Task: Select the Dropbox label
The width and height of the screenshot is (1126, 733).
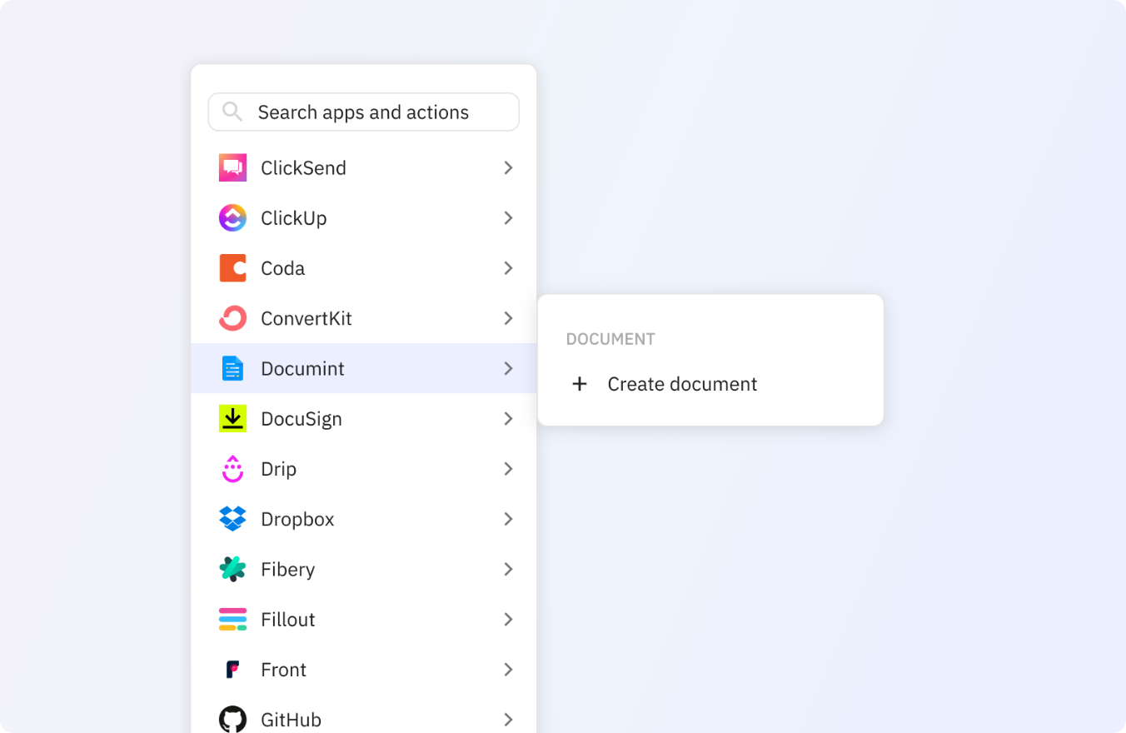Action: [297, 519]
